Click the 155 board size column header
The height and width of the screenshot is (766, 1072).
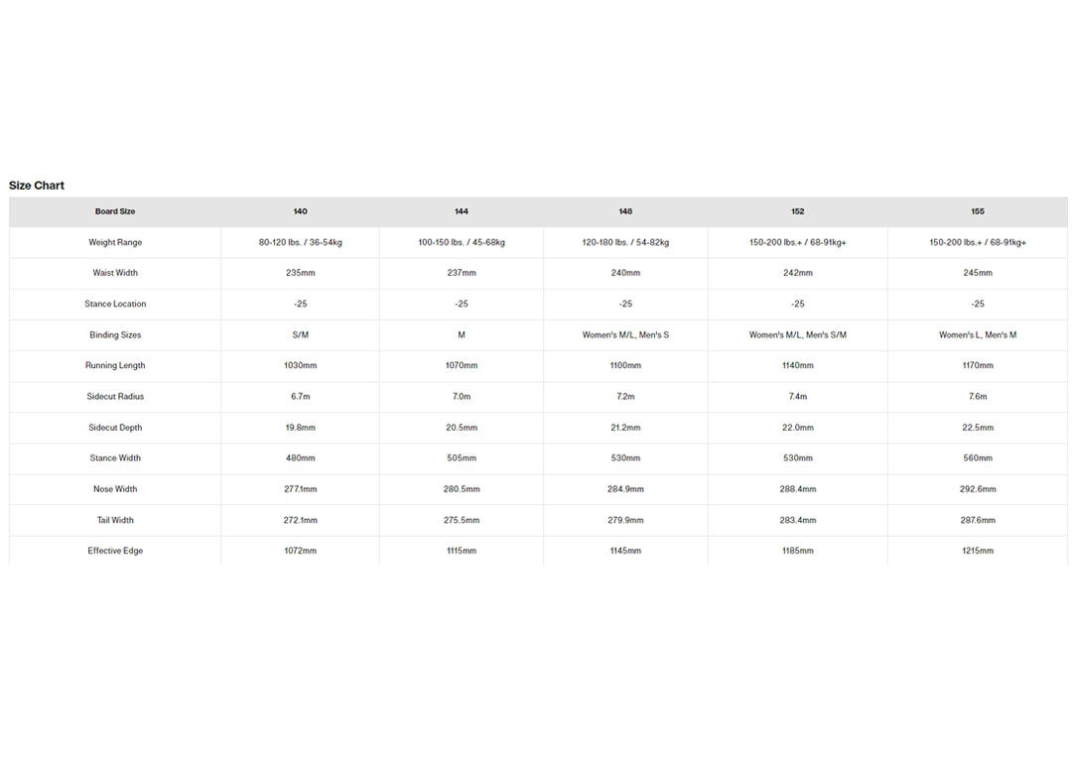point(978,211)
